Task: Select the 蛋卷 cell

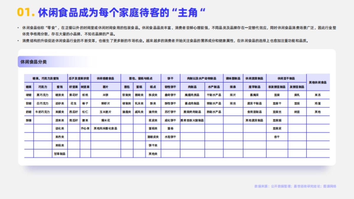Action: [x=170, y=129]
